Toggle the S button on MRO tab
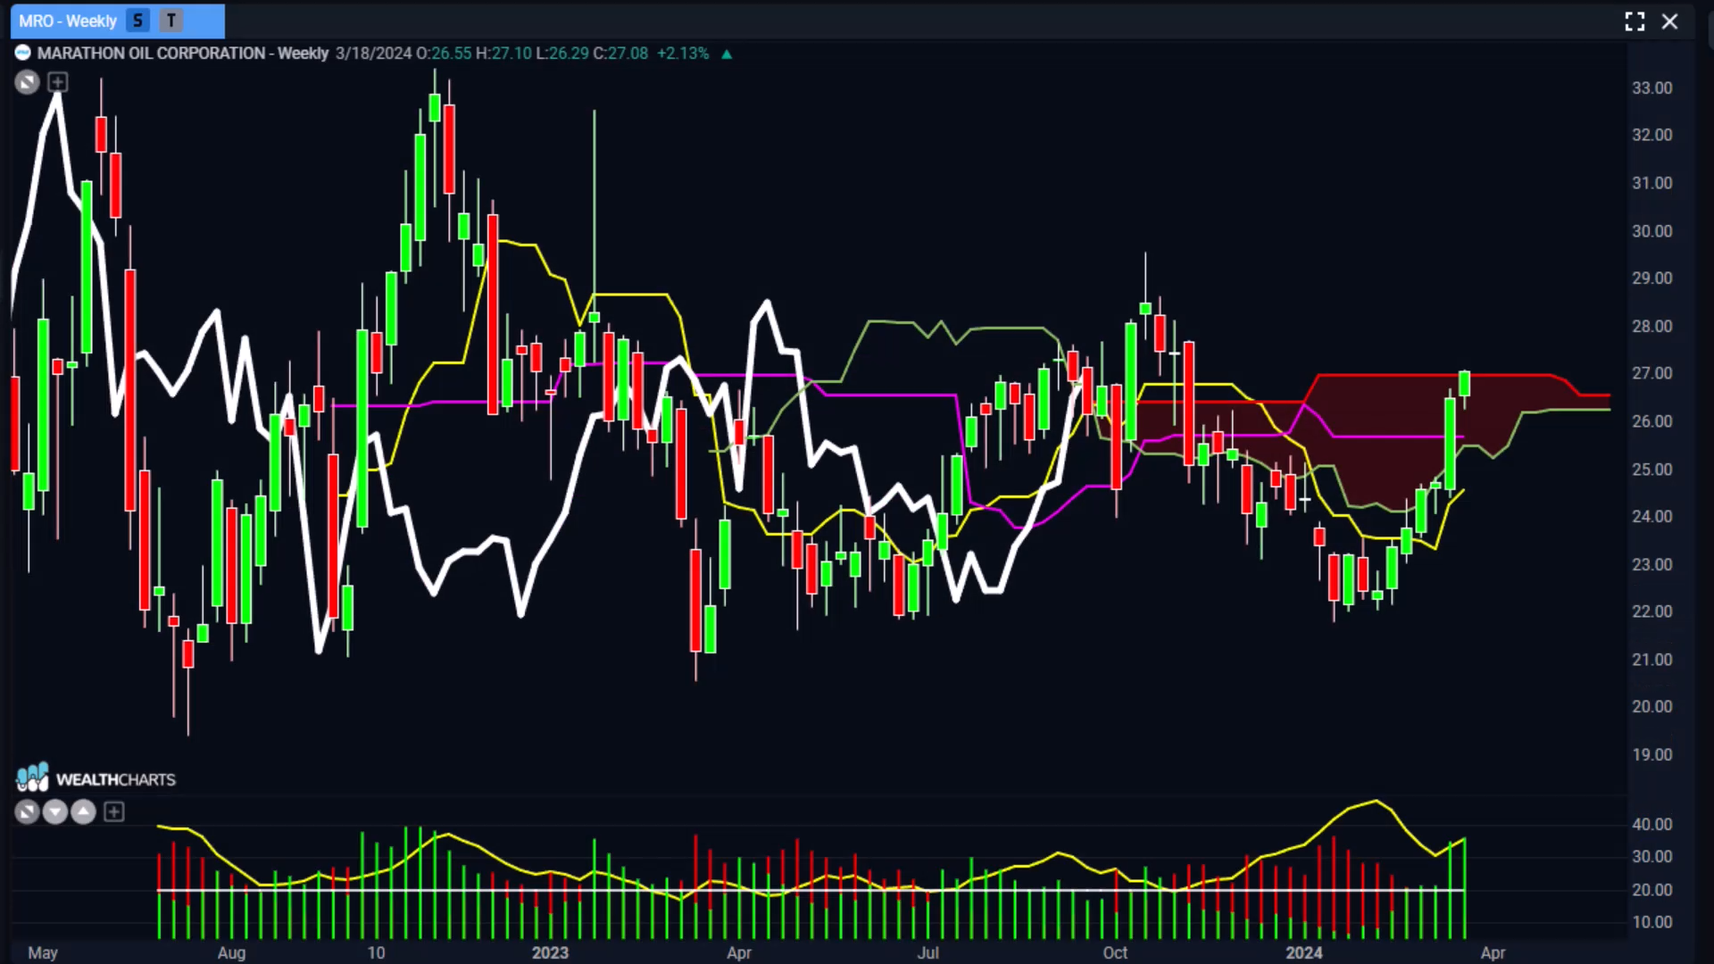 [137, 21]
